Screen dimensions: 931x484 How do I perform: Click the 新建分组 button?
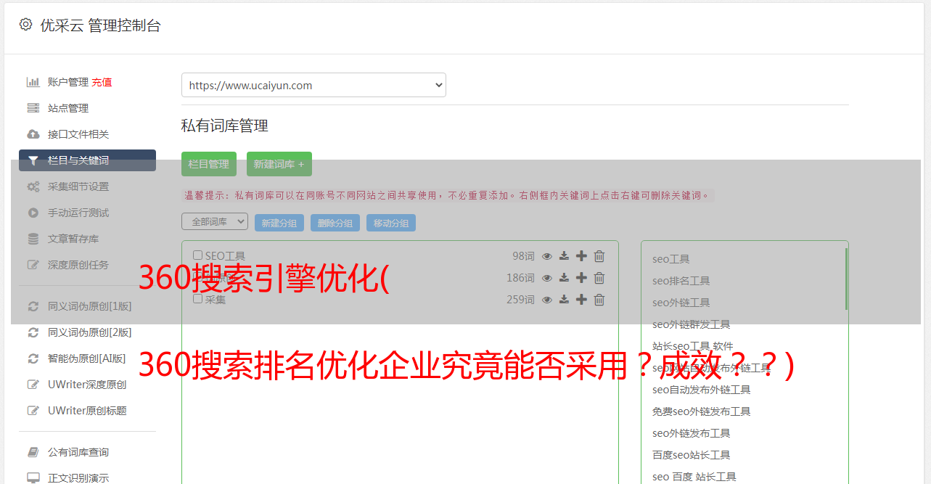point(279,223)
